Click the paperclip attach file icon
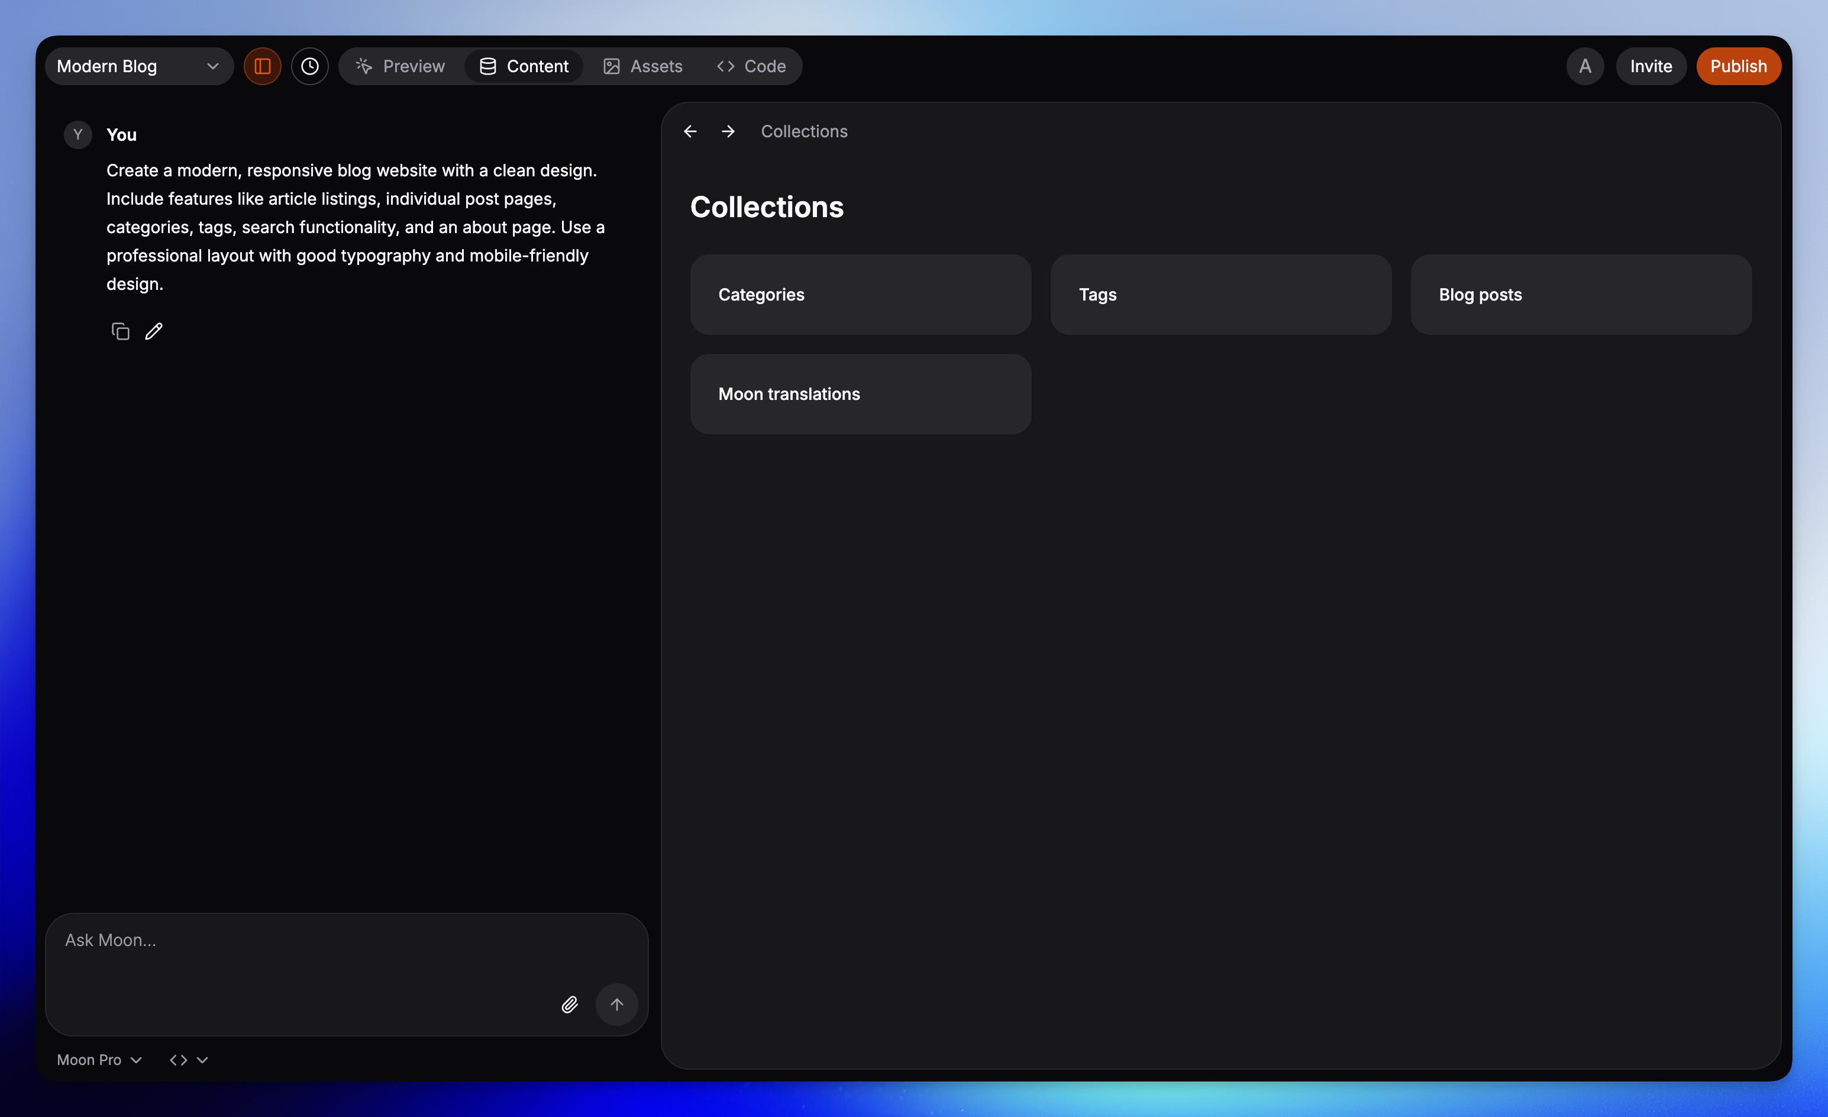Viewport: 1828px width, 1117px height. pos(569,1004)
